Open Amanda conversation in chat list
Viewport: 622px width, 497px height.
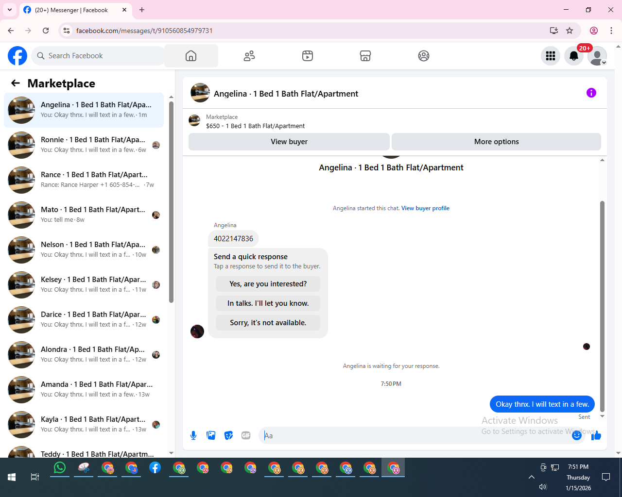pos(84,390)
